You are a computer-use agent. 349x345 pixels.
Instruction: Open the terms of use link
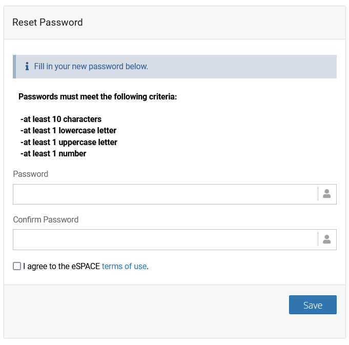coord(124,266)
